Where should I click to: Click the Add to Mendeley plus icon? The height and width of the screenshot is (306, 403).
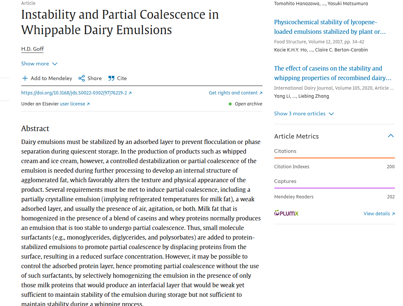pyautogui.click(x=25, y=78)
